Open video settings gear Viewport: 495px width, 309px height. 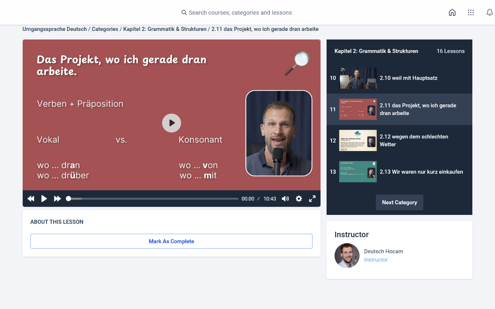coord(299,199)
